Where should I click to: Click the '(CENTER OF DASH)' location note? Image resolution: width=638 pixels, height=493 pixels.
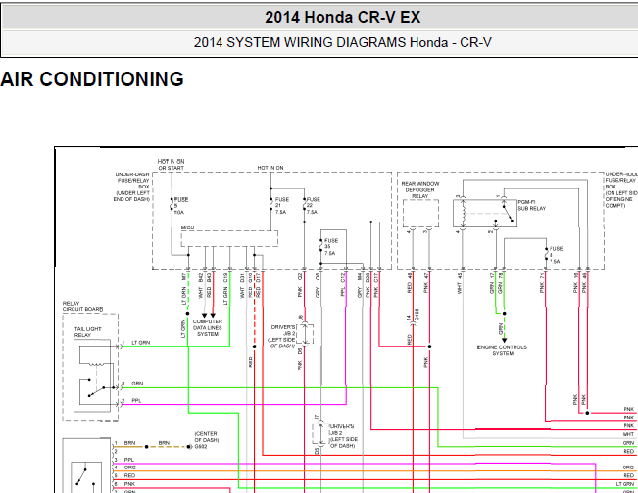click(206, 437)
